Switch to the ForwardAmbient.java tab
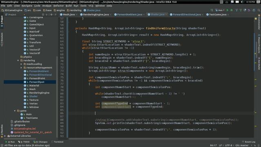The image size is (261, 147). pos(130,15)
